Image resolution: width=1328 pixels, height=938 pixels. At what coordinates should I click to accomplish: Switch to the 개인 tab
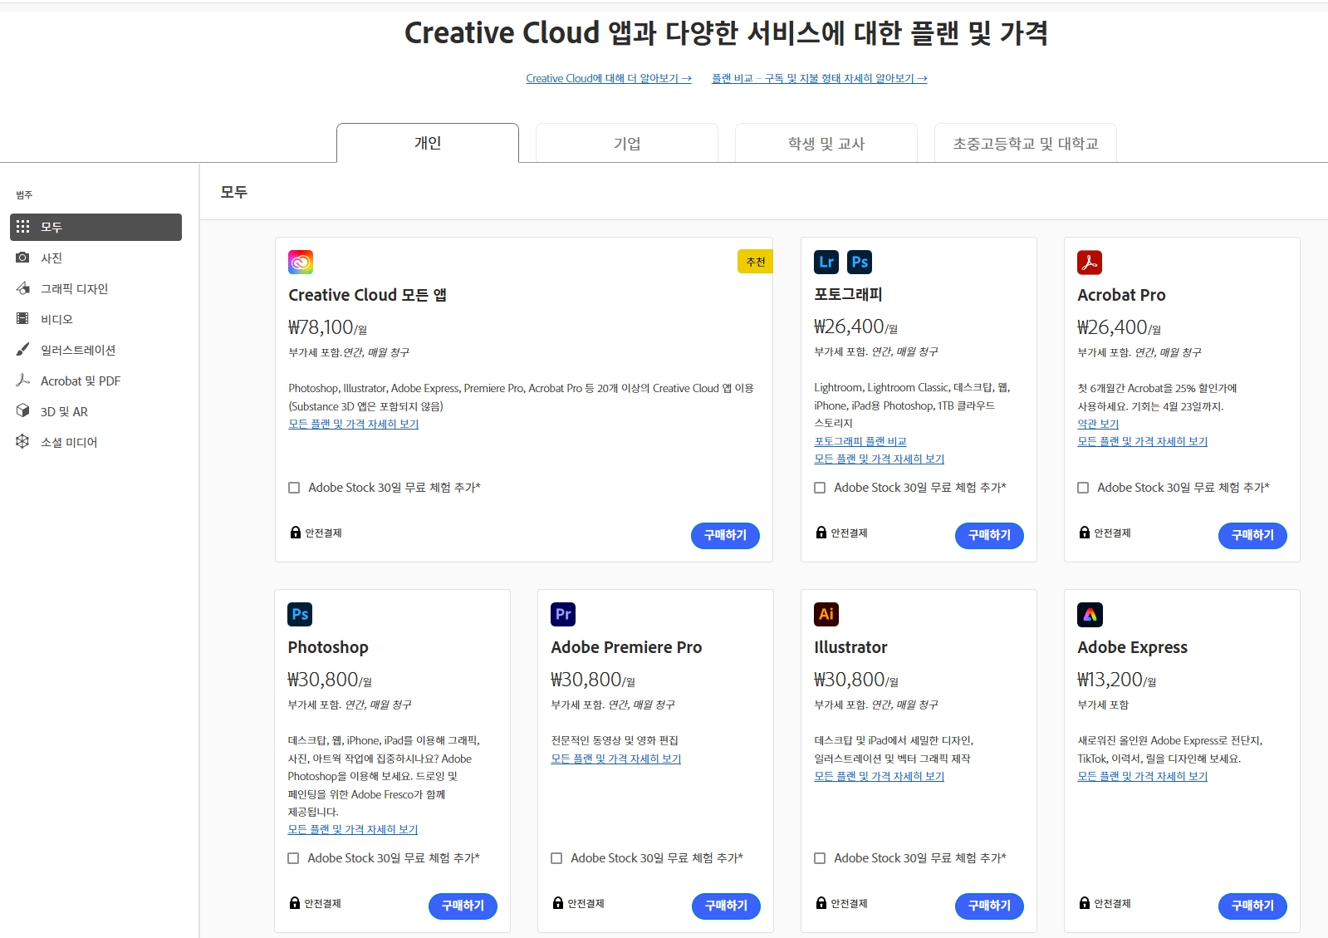click(428, 143)
